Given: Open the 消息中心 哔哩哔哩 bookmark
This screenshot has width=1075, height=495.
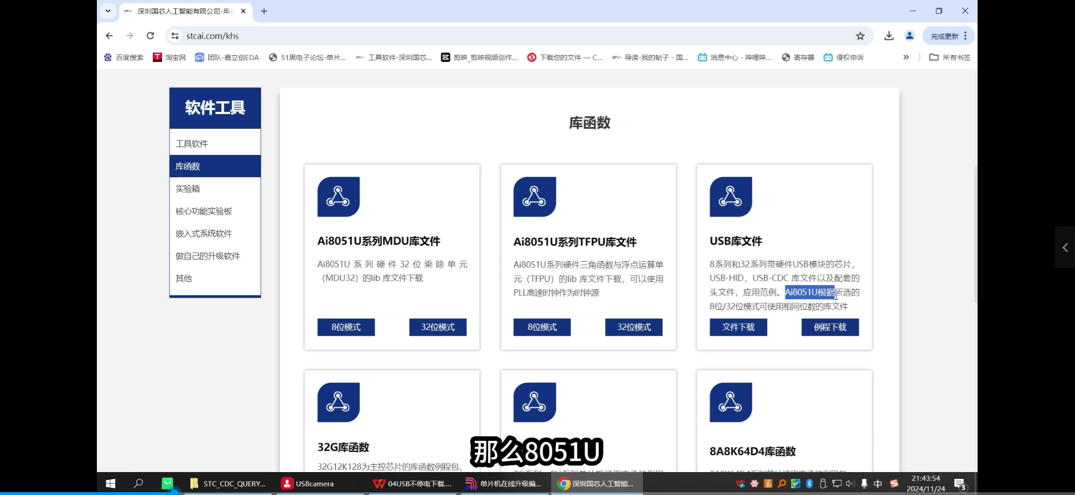Looking at the screenshot, I should tap(735, 57).
